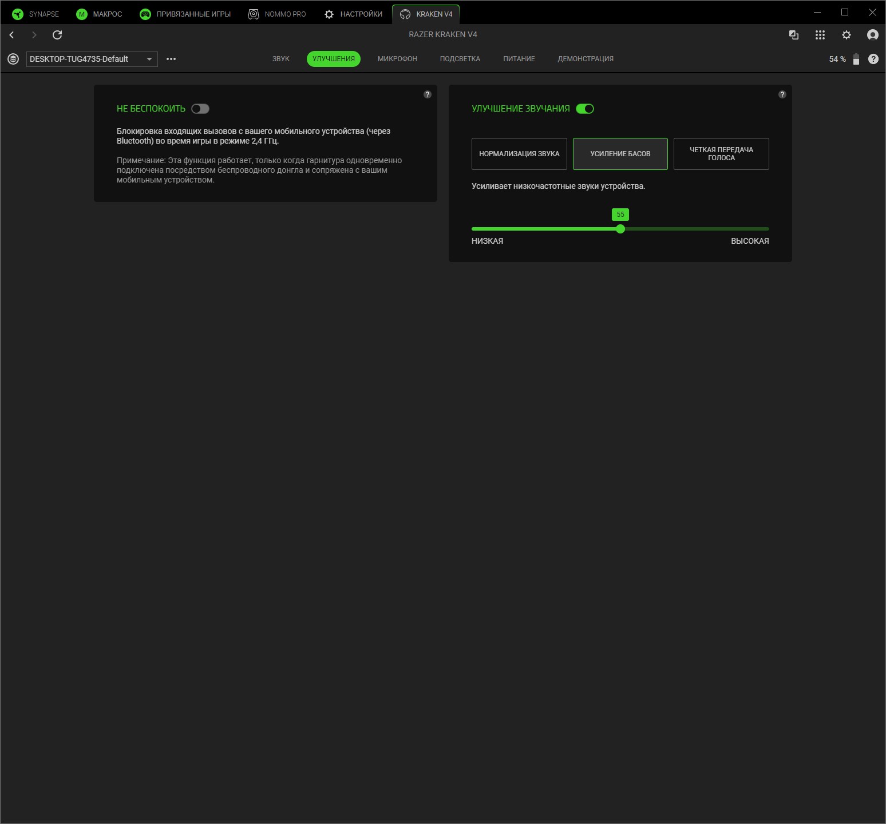Click the profile layers icon
This screenshot has height=824, width=886.
pyautogui.click(x=13, y=59)
